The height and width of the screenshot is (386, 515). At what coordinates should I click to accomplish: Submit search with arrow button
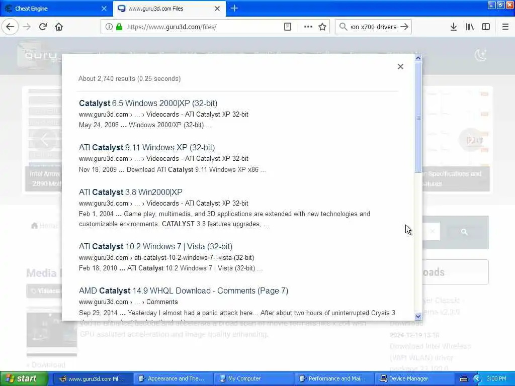tap(405, 27)
